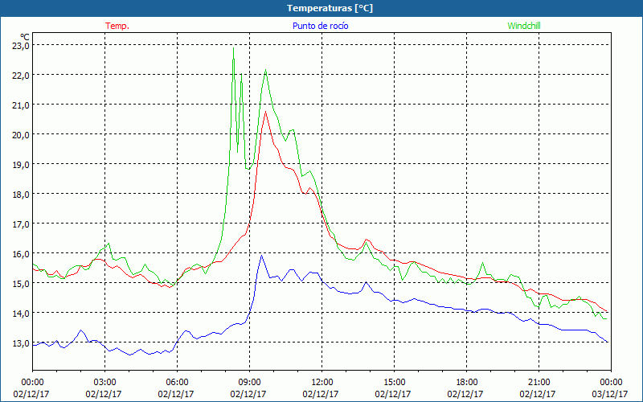Click the '02/12/17' date under 09:00
The width and height of the screenshot is (643, 402).
tap(248, 394)
